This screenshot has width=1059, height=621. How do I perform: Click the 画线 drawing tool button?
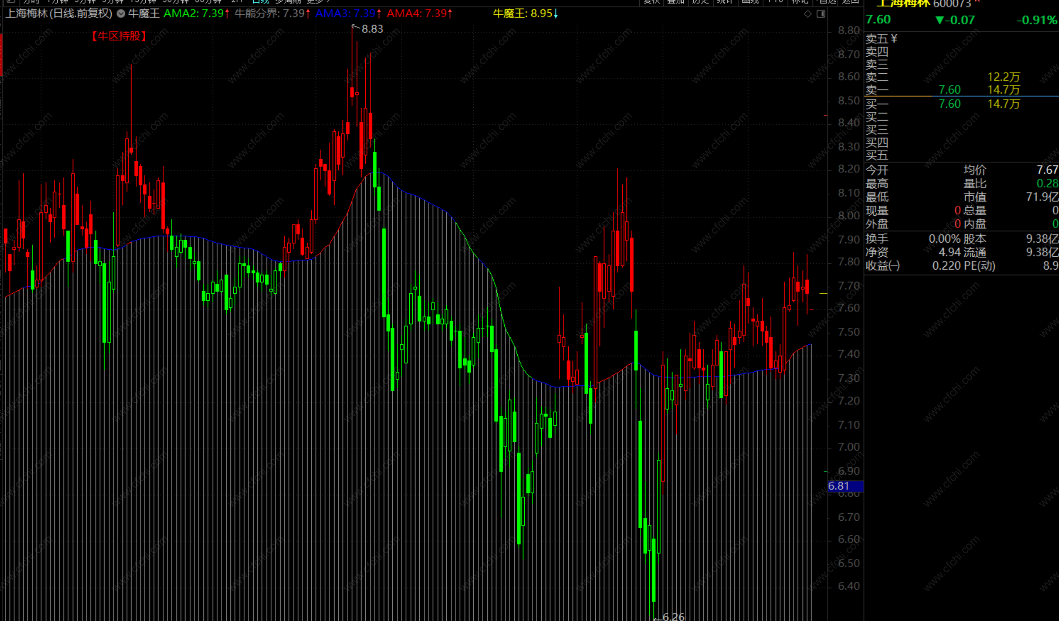pos(750,1)
